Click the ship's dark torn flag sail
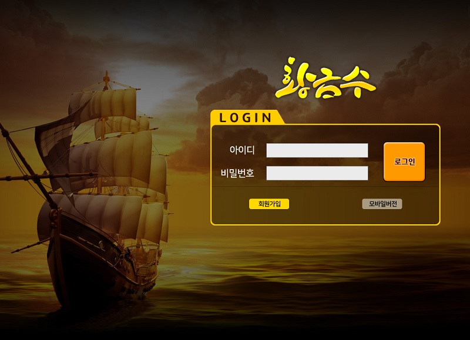Image resolution: width=470 pixels, height=340 pixels. pyautogui.click(x=54, y=144)
